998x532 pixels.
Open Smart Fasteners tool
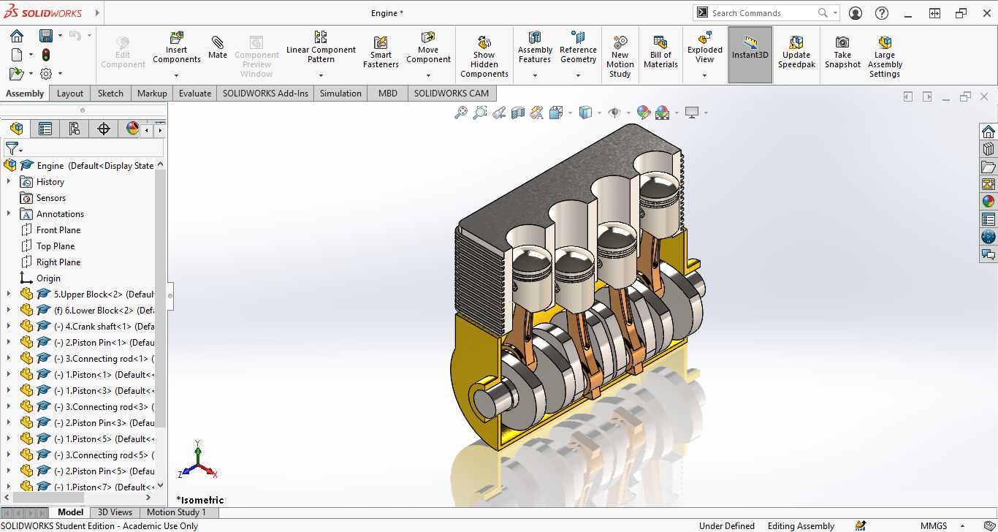point(381,52)
